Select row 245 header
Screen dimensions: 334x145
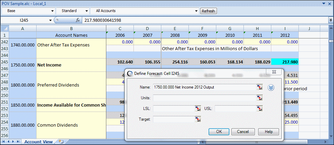(x=5, y=62)
